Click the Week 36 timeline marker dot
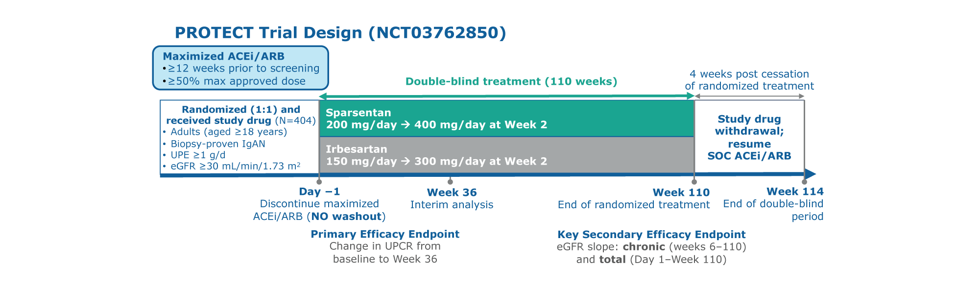Viewport: 980px width, 291px height. click(x=451, y=182)
